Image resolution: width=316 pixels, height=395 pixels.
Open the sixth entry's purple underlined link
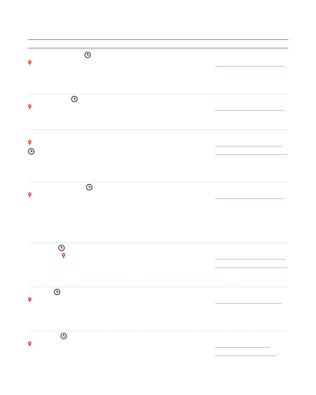pos(248,303)
